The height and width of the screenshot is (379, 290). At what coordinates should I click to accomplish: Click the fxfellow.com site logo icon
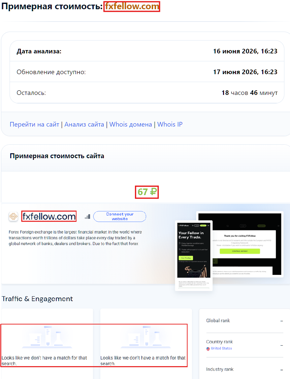[x=13, y=216]
